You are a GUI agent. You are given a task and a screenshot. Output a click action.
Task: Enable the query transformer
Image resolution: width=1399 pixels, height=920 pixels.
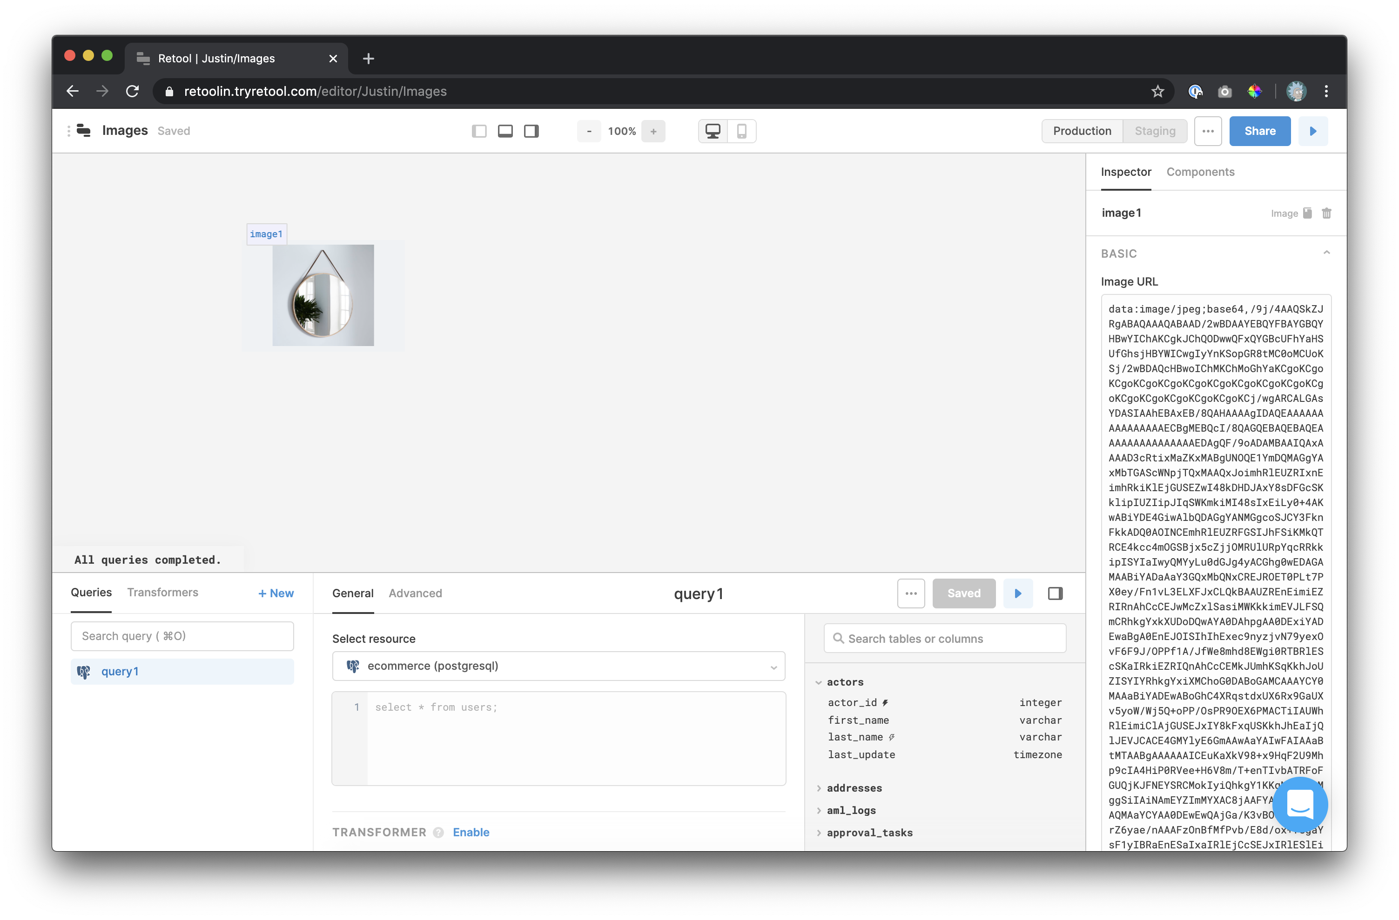coord(471,833)
